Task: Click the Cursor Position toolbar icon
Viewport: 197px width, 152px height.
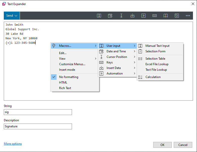Action: tap(121, 16)
